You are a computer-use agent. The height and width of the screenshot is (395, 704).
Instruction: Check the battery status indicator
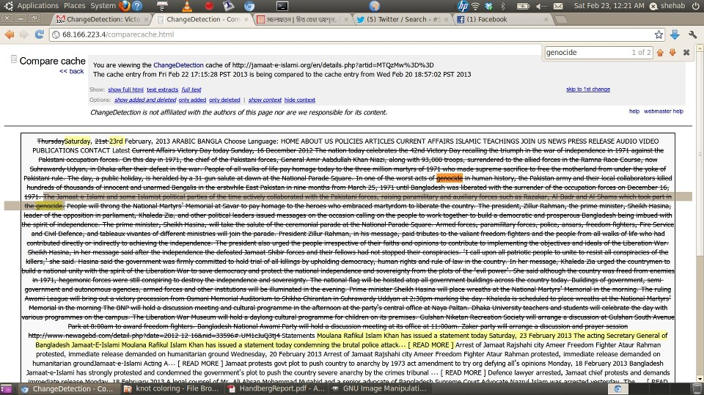pos(523,6)
